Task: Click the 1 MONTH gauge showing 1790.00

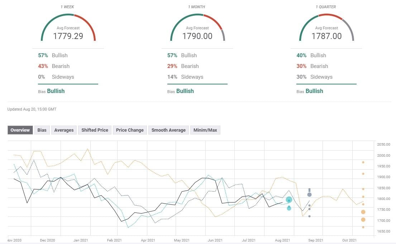Action: (197, 30)
